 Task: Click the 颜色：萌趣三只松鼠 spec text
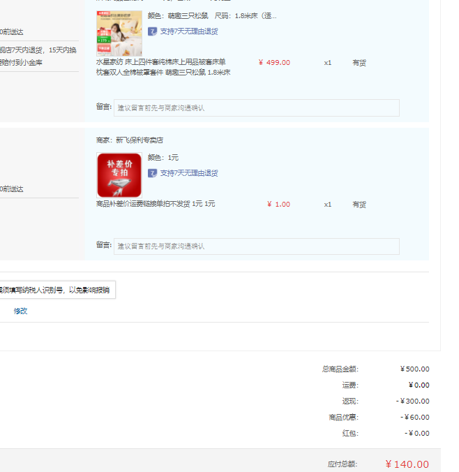click(x=178, y=15)
